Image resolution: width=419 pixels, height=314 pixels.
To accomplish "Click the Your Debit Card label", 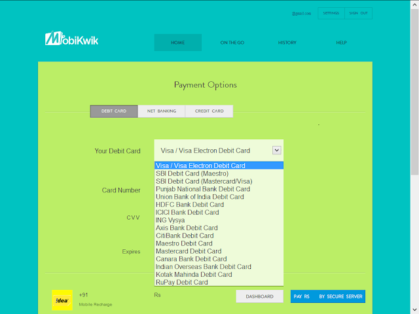I will 117,151.
